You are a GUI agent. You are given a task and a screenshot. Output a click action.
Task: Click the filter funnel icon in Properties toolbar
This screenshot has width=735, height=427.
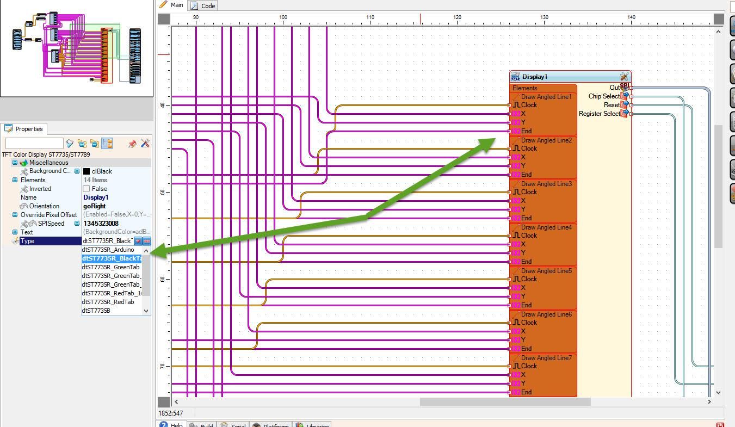(70, 144)
